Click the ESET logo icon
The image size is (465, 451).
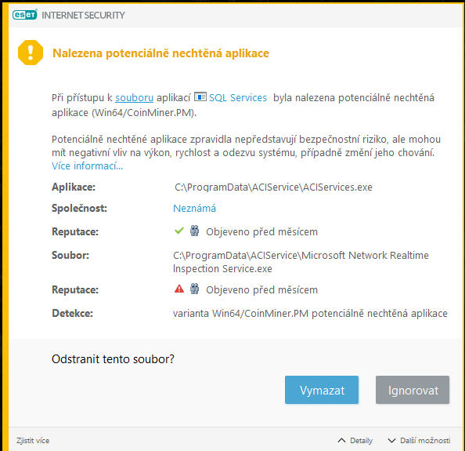(25, 15)
